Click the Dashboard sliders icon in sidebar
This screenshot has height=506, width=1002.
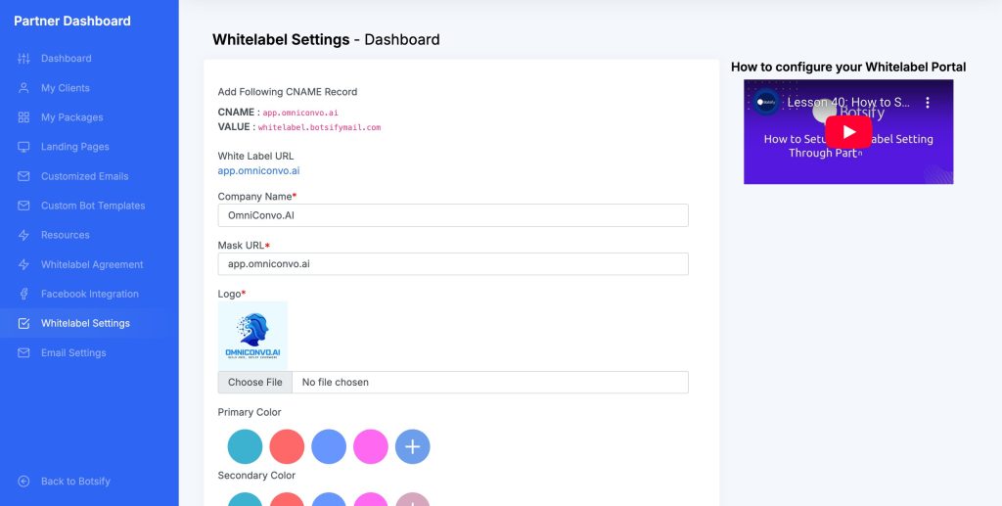(x=23, y=59)
